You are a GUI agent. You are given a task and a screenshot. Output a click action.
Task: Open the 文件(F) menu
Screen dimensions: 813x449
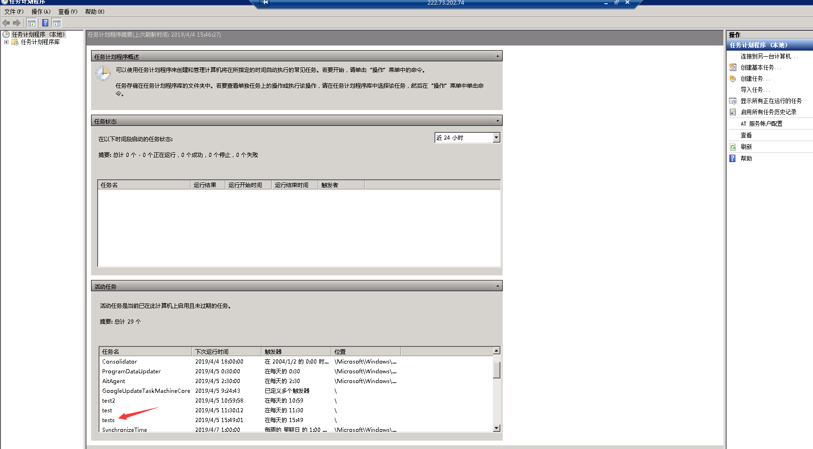(14, 12)
